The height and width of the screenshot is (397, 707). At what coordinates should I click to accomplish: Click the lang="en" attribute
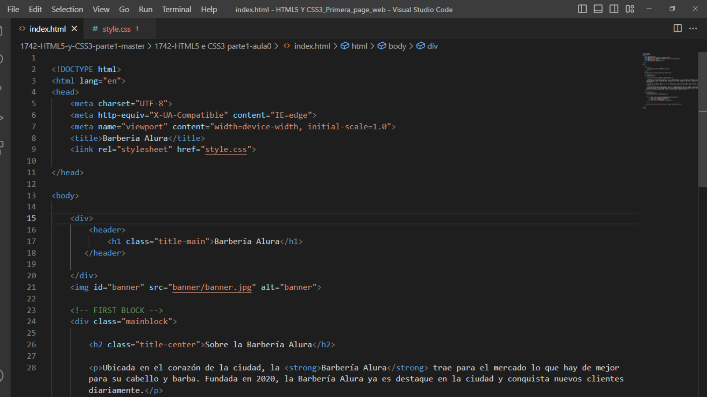[100, 81]
